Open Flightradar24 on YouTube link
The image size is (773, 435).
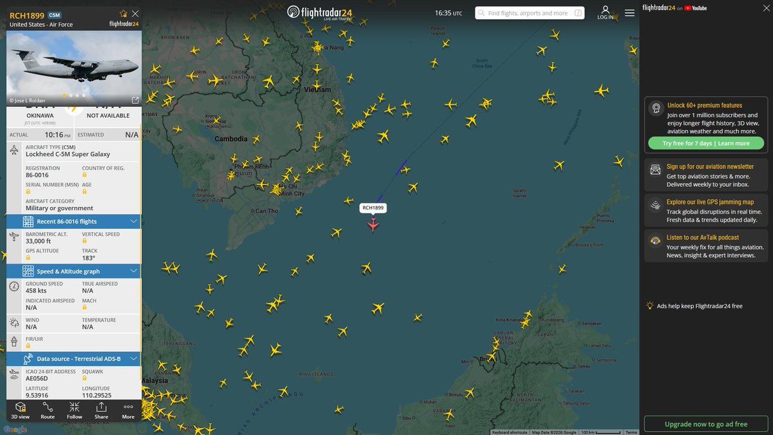click(675, 8)
